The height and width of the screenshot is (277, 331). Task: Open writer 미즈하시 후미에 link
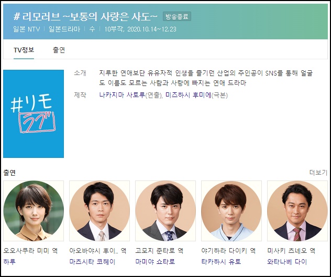pyautogui.click(x=189, y=95)
